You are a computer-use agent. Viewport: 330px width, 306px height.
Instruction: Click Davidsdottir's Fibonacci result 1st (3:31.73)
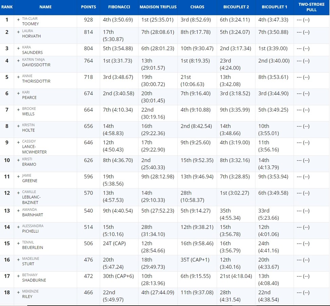[x=118, y=61]
